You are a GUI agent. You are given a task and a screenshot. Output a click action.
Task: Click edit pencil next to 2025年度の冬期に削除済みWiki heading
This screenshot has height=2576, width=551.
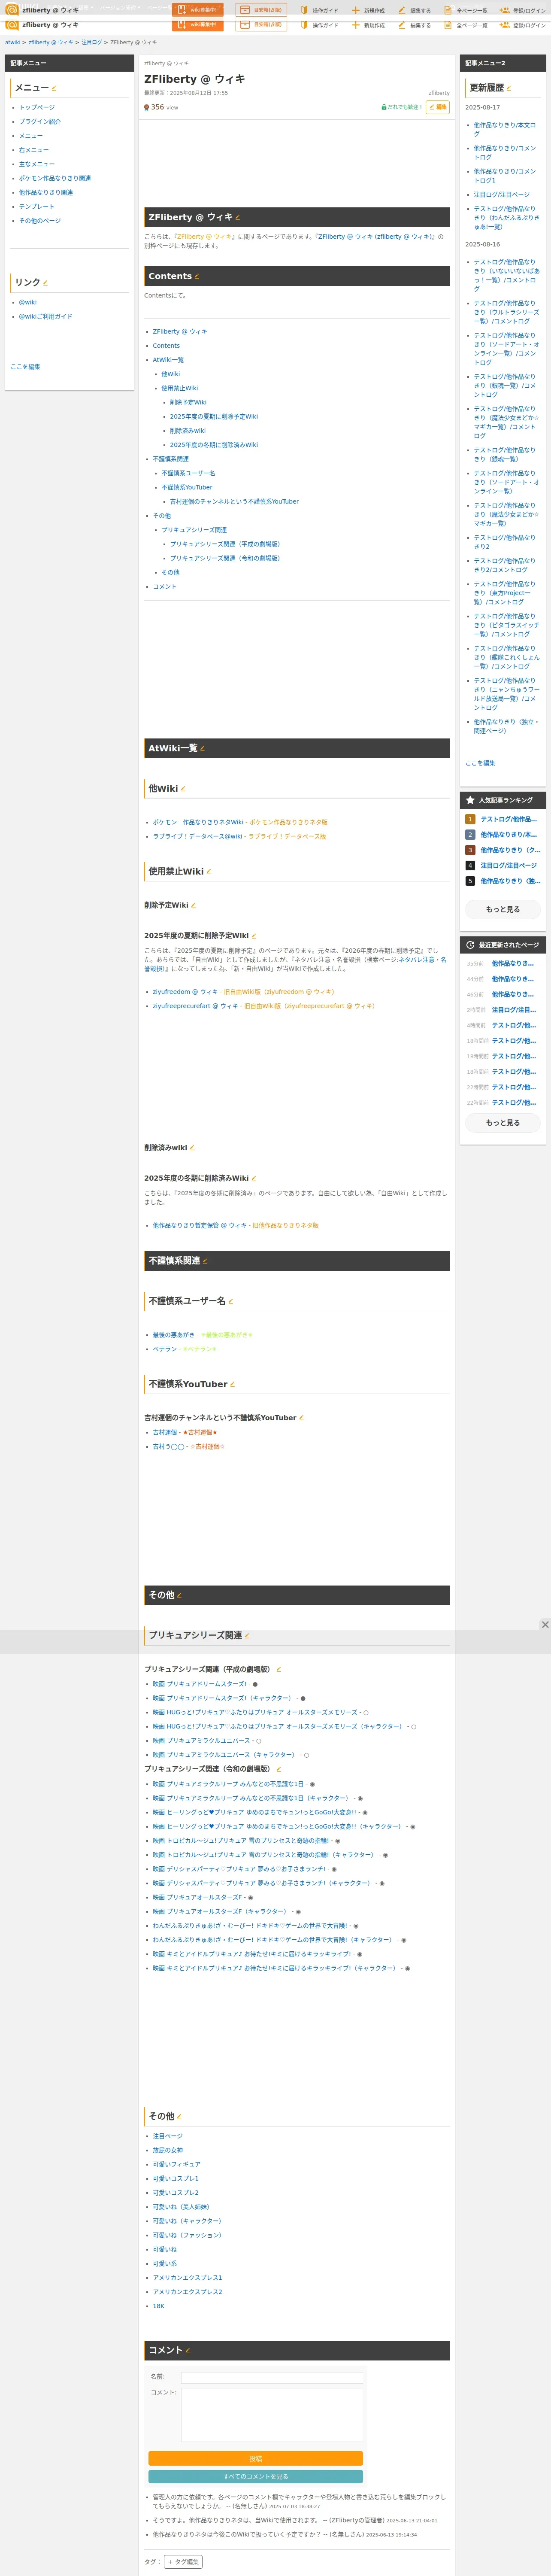[254, 1178]
